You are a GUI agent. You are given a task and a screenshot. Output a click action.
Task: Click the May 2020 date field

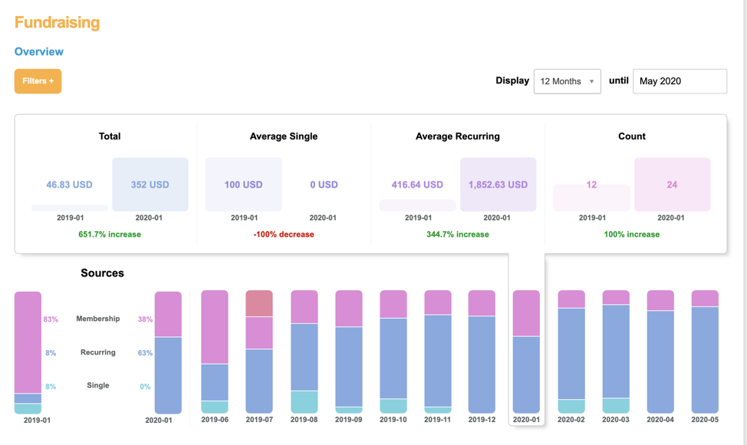tap(679, 81)
